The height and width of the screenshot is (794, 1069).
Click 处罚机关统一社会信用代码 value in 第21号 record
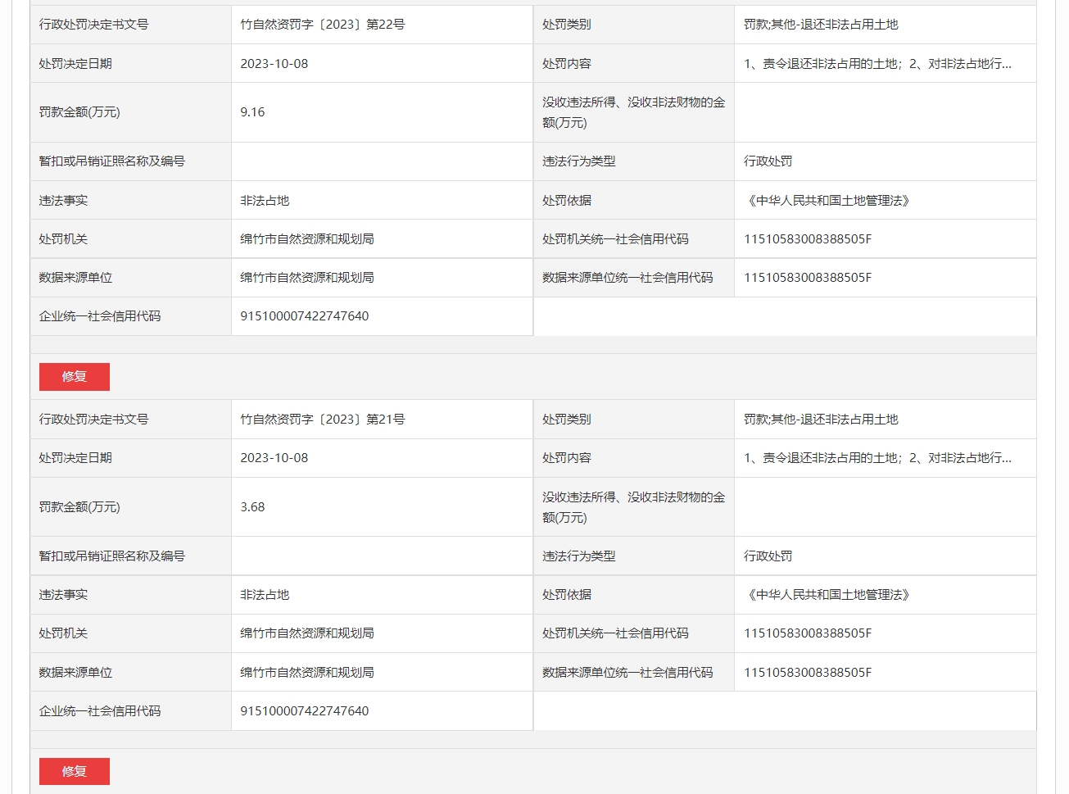807,633
